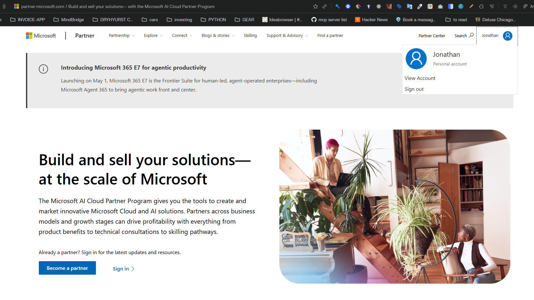The height and width of the screenshot is (300, 534).
Task: Open the Skilling nav item
Action: point(250,36)
